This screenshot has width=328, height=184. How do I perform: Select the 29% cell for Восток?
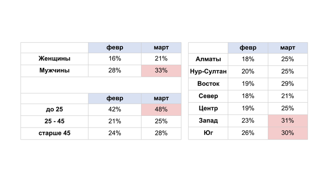tap(287, 84)
